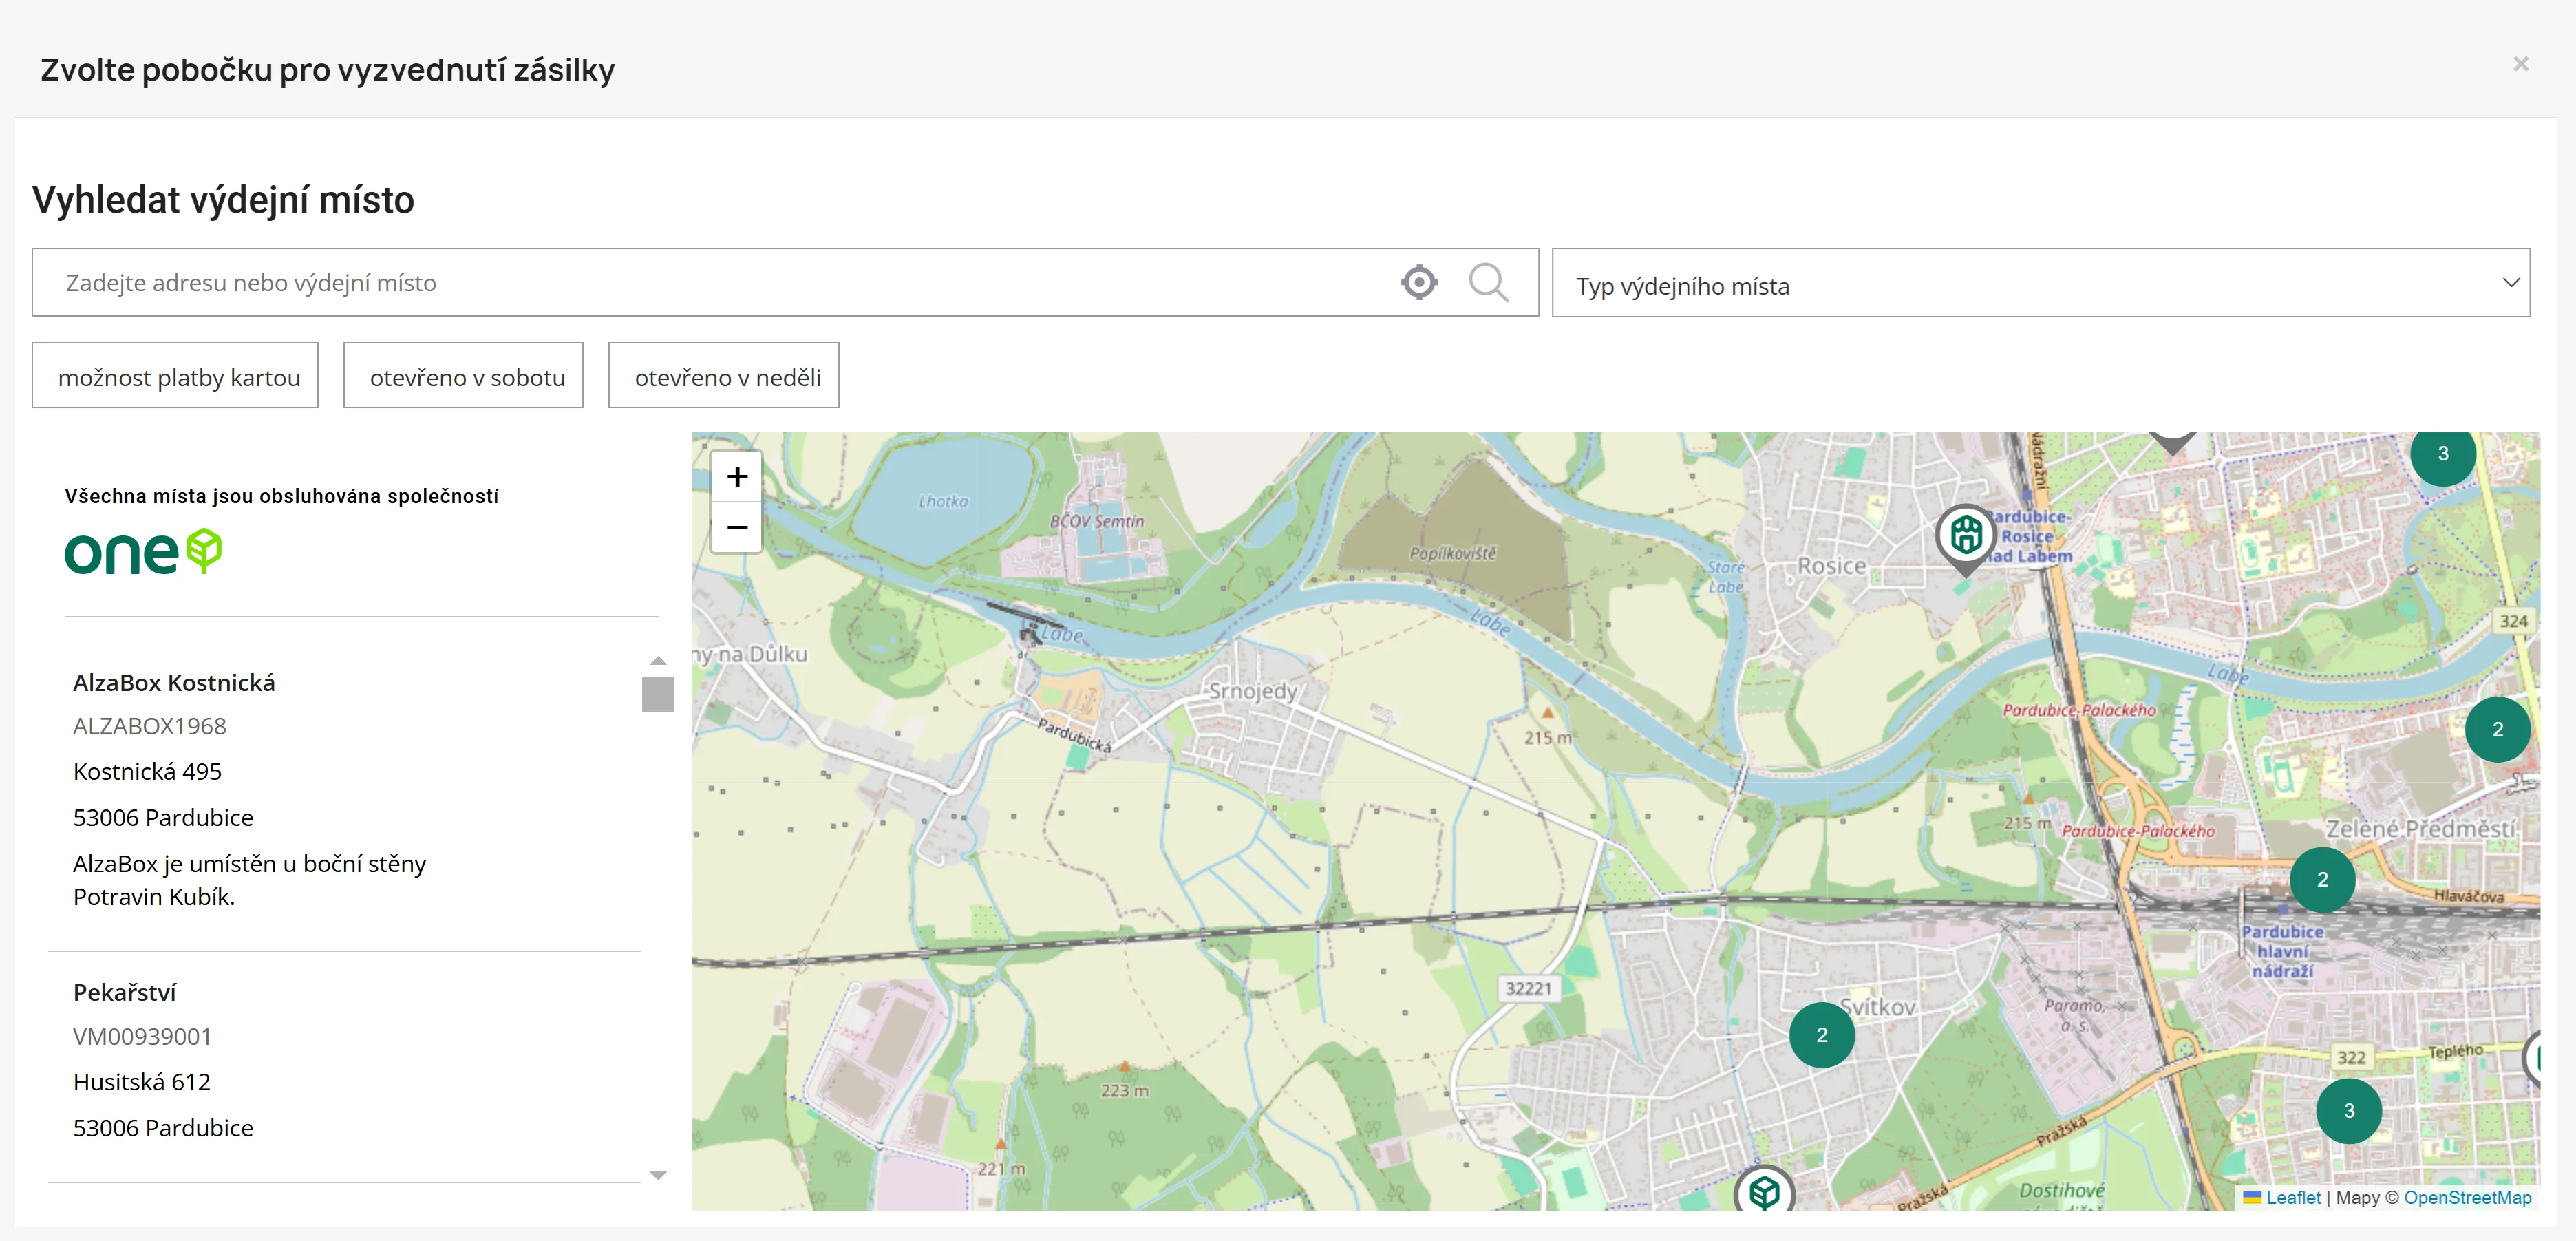Select Pekařství pickup point in list
The height and width of the screenshot is (1241, 2576).
coord(125,992)
